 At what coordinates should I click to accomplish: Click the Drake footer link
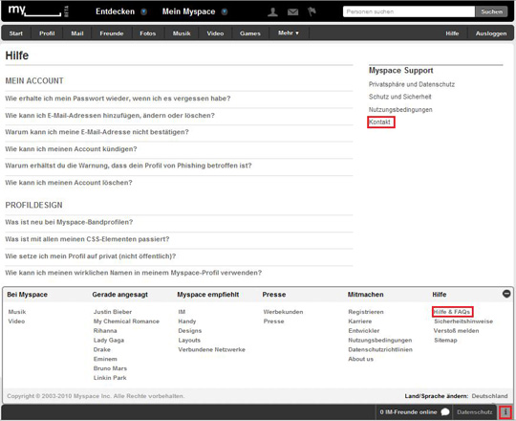[x=102, y=349]
